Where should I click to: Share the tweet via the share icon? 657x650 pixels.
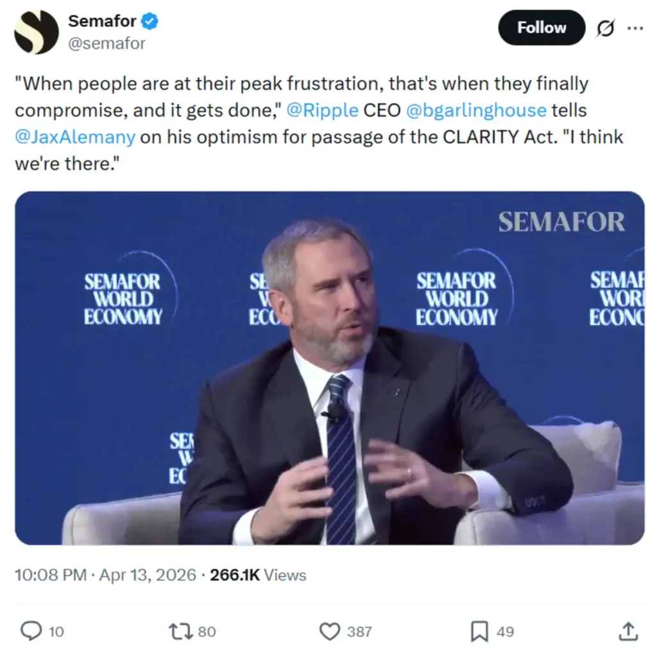pyautogui.click(x=627, y=631)
